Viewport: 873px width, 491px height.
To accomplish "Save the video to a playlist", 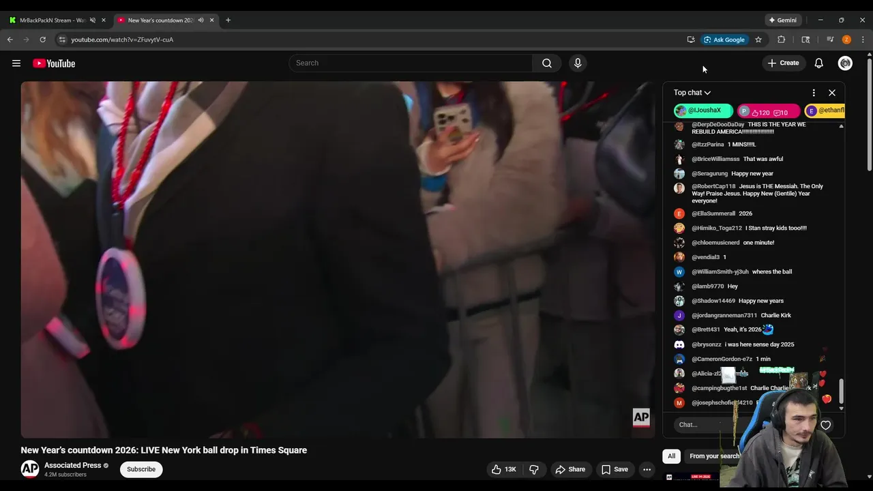I will [615, 469].
